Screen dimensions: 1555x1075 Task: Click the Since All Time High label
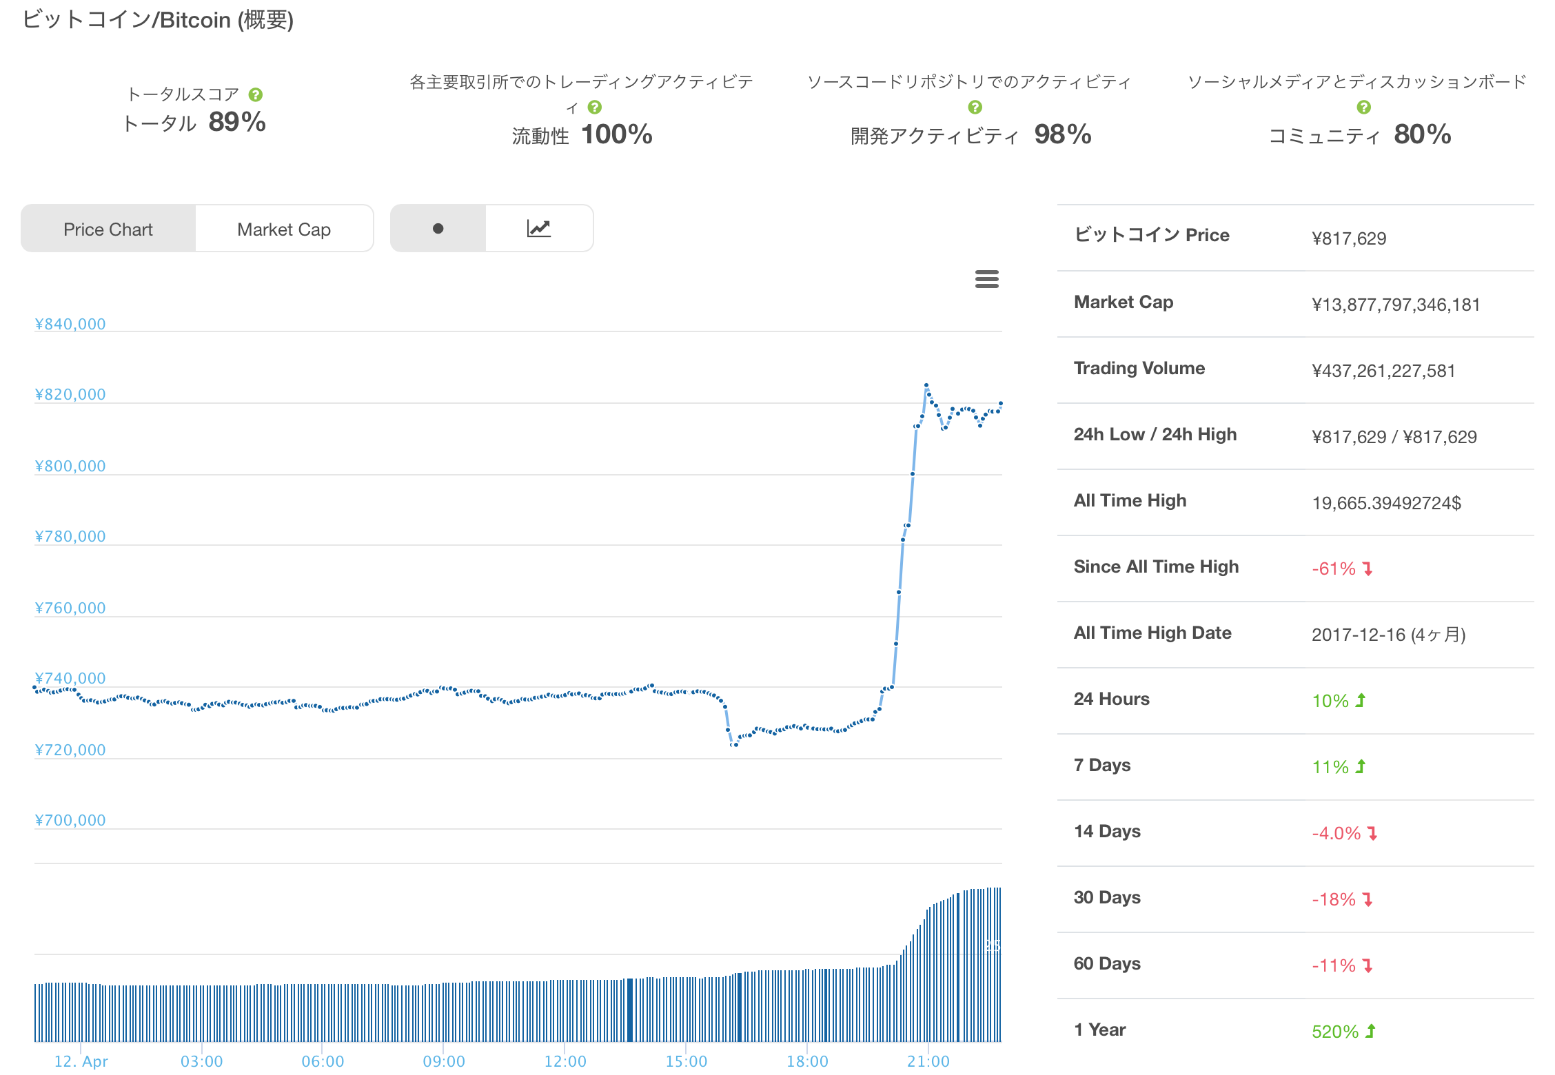pyautogui.click(x=1156, y=566)
